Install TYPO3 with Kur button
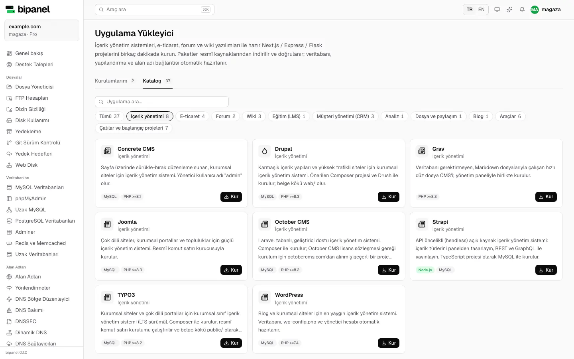Image resolution: width=574 pixels, height=359 pixels. (231, 343)
